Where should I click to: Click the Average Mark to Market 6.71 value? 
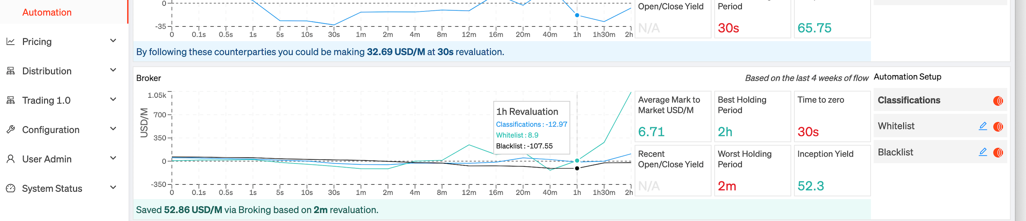pos(651,132)
